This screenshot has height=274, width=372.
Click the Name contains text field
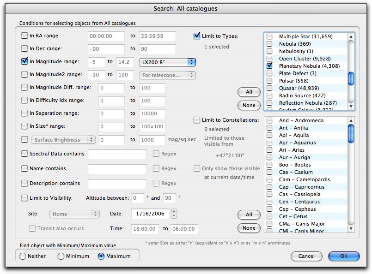pos(117,169)
